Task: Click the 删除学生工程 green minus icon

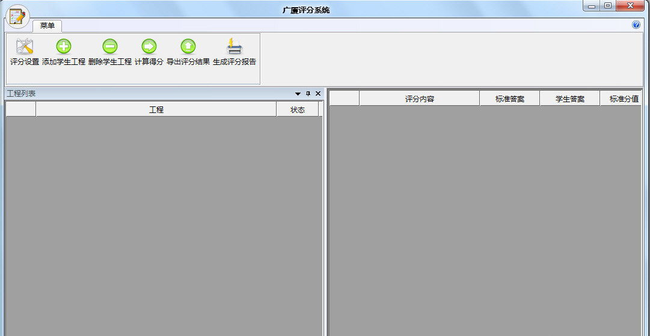Action: click(110, 47)
